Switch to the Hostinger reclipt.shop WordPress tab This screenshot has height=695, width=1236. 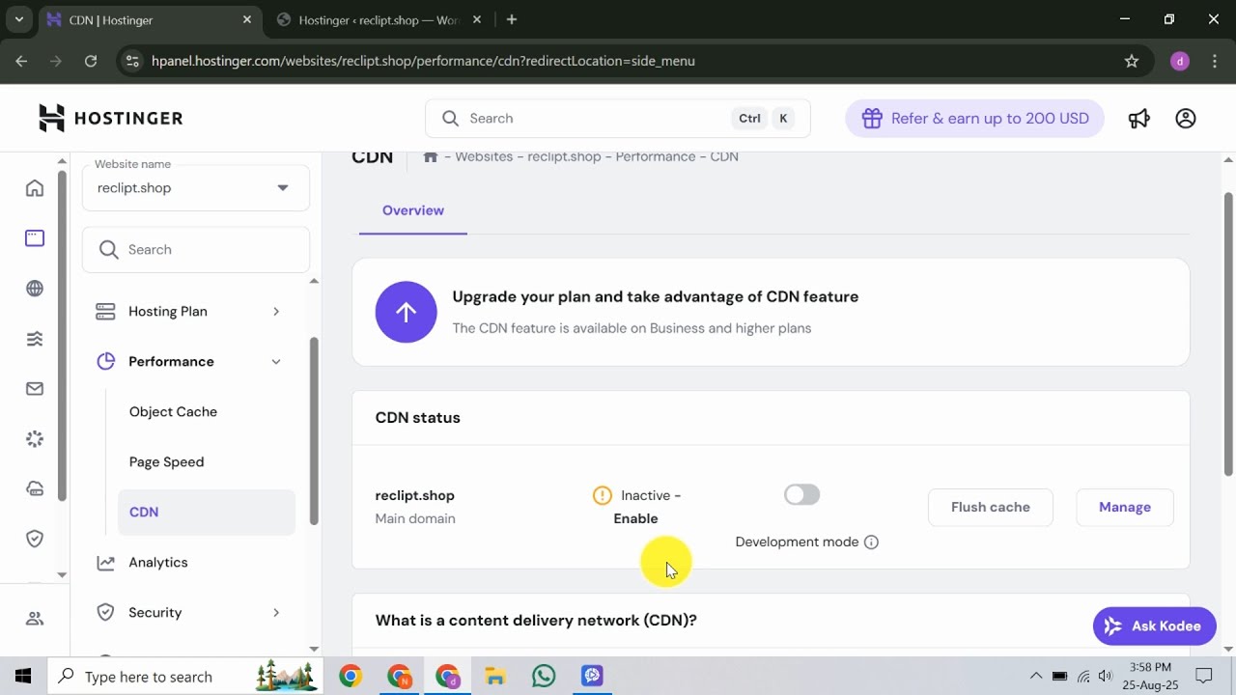379,19
